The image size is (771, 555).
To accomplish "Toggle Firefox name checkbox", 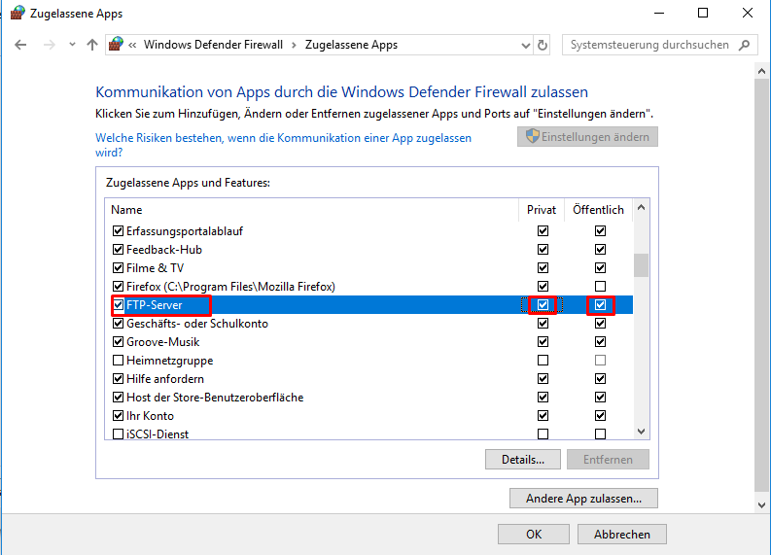I will pyautogui.click(x=118, y=286).
